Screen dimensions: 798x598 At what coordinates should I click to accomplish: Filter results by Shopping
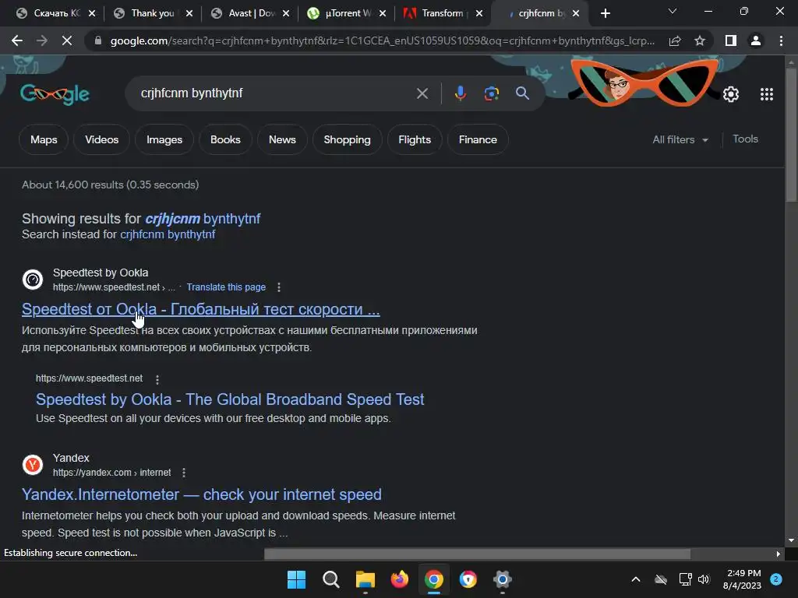click(347, 140)
